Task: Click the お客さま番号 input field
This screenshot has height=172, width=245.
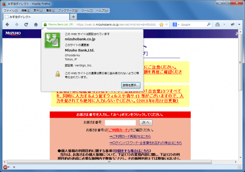Action: 120,122
